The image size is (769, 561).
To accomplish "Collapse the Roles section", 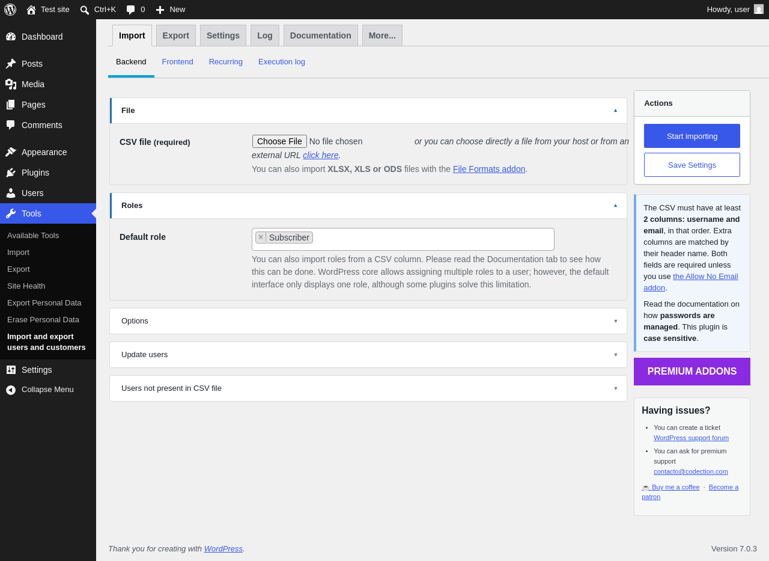I will 615,206.
